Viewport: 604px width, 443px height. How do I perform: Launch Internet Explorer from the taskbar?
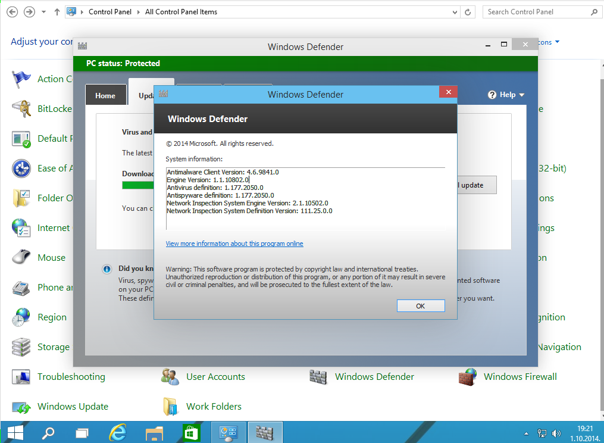pyautogui.click(x=117, y=433)
